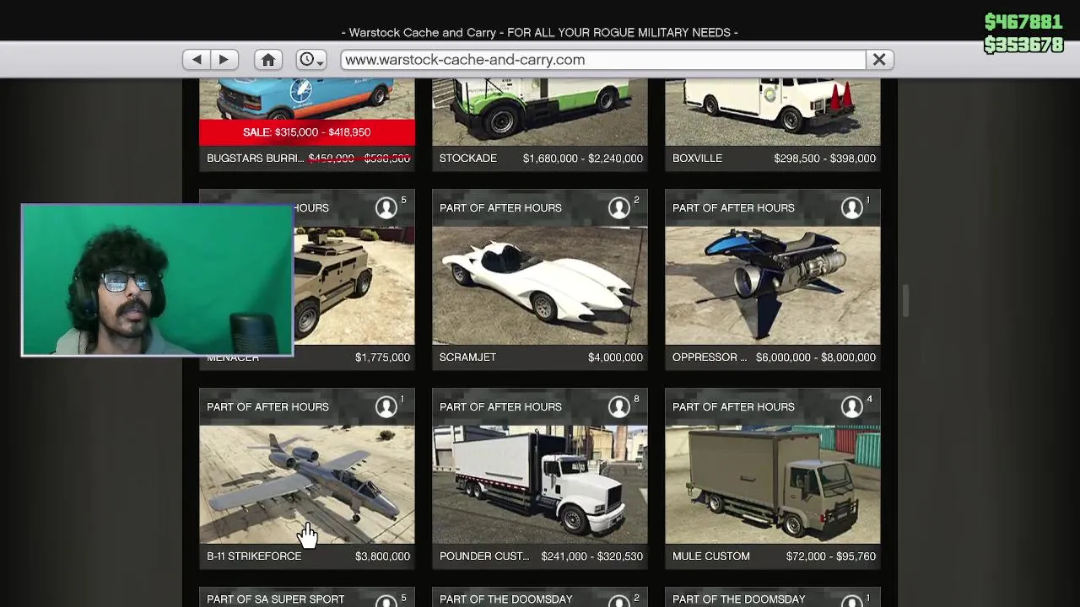The height and width of the screenshot is (607, 1080).
Task: Select the BOXVILLE name label
Action: coord(697,158)
